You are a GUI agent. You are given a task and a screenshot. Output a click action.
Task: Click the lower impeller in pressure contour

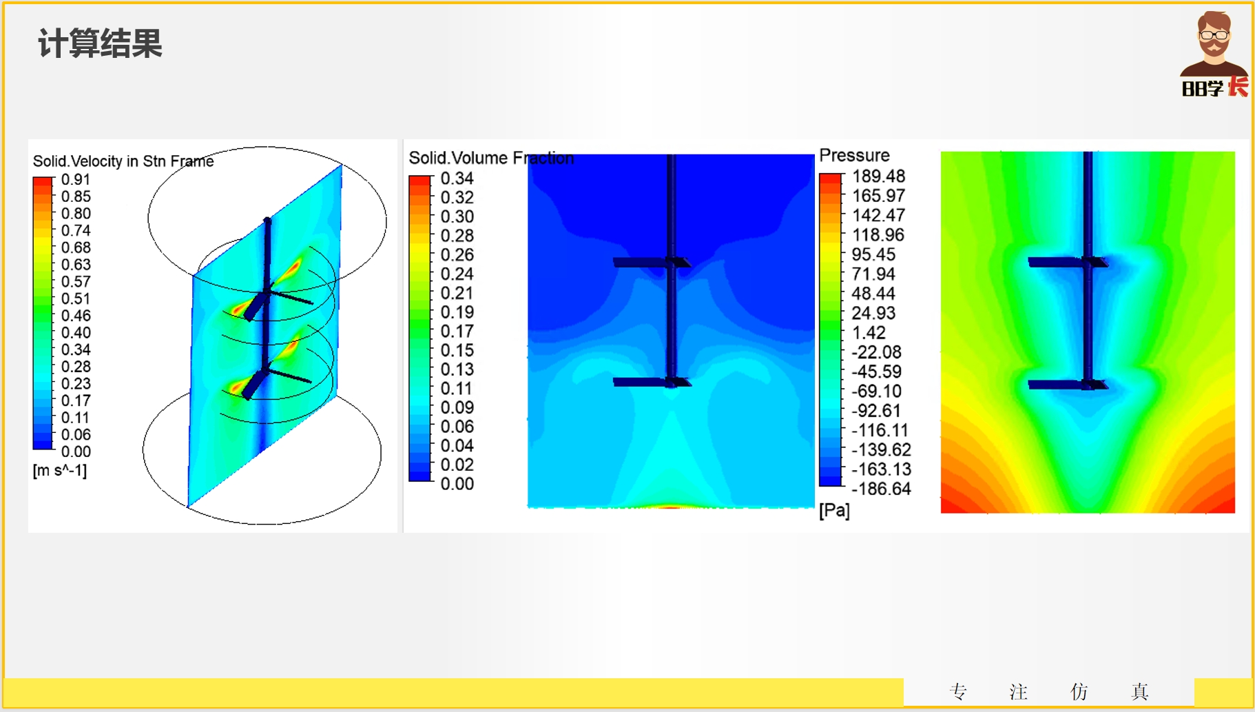[1067, 385]
